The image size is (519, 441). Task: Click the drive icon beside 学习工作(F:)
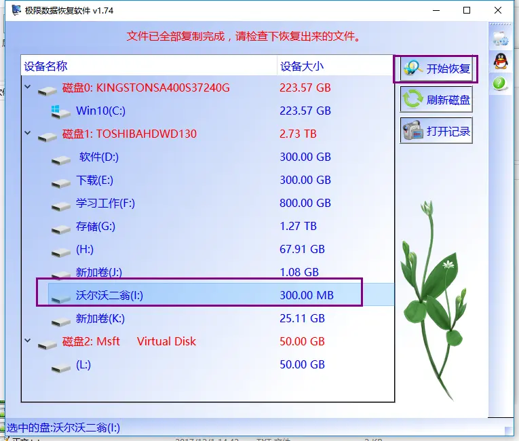click(61, 207)
